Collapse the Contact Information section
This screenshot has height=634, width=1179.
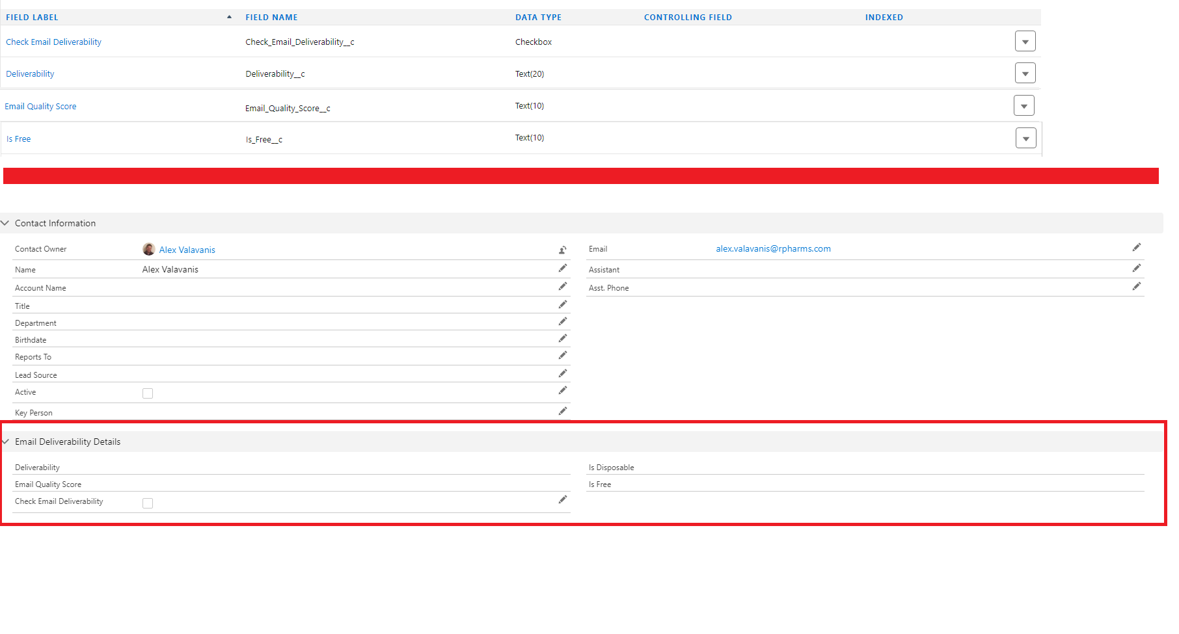pyautogui.click(x=6, y=223)
